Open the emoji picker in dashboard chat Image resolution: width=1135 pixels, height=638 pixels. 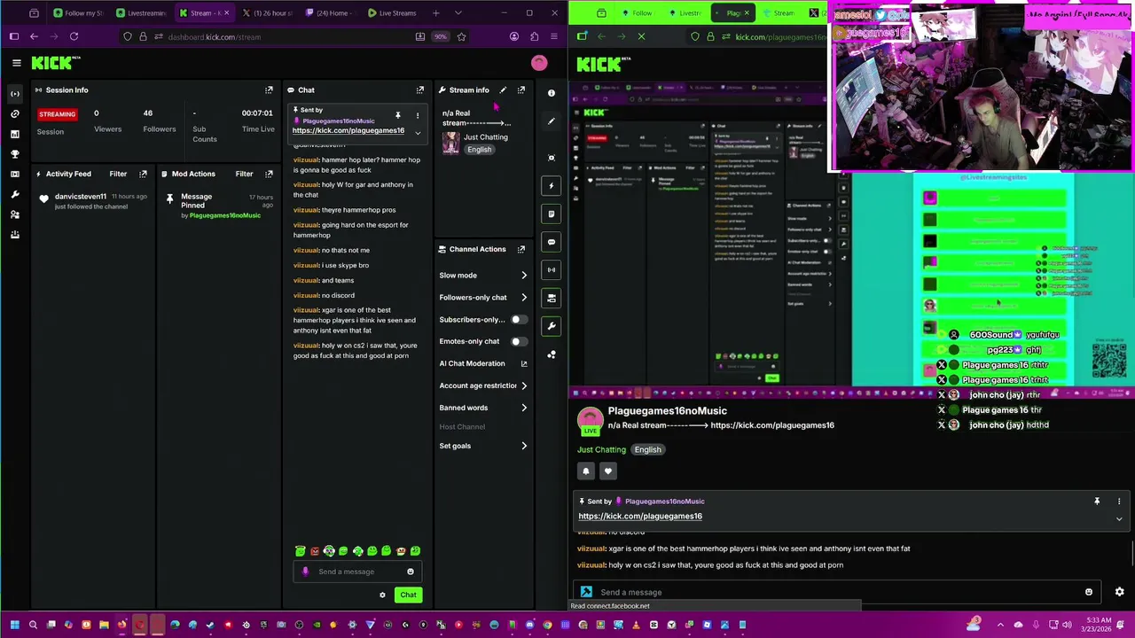click(x=411, y=572)
